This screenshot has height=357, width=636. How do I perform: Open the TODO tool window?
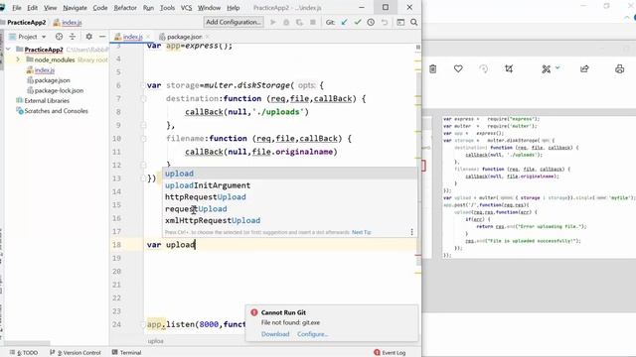(24, 353)
